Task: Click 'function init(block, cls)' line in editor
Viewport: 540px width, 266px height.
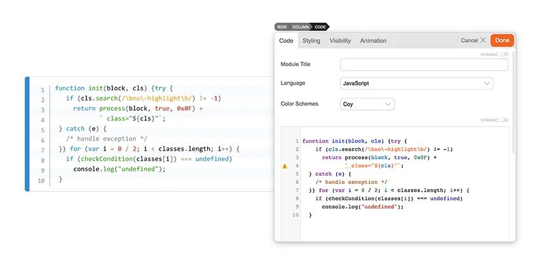Action: coord(354,141)
